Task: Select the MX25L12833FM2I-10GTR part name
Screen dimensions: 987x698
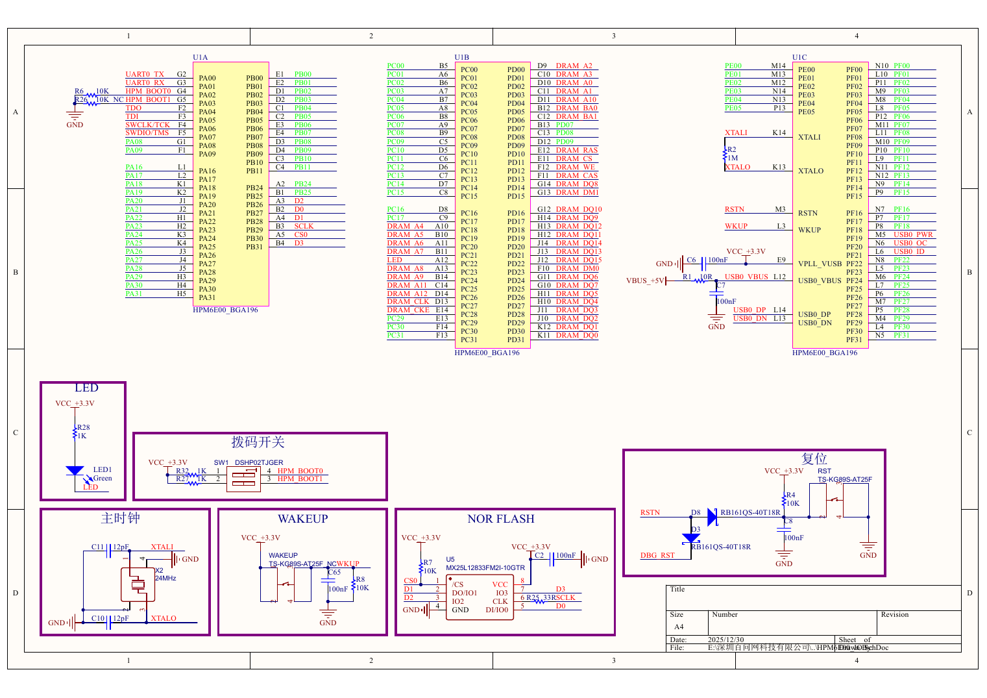Action: [485, 567]
